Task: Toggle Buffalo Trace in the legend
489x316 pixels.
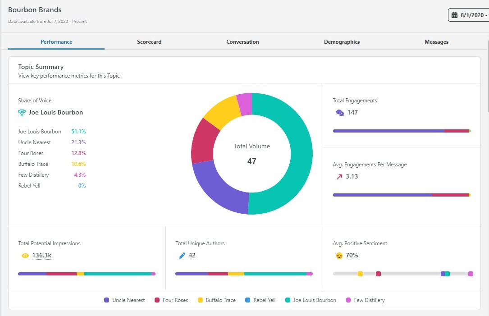Action: click(217, 300)
